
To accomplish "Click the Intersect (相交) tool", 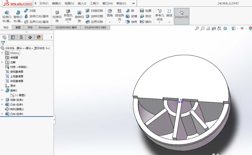I will point(146,16).
